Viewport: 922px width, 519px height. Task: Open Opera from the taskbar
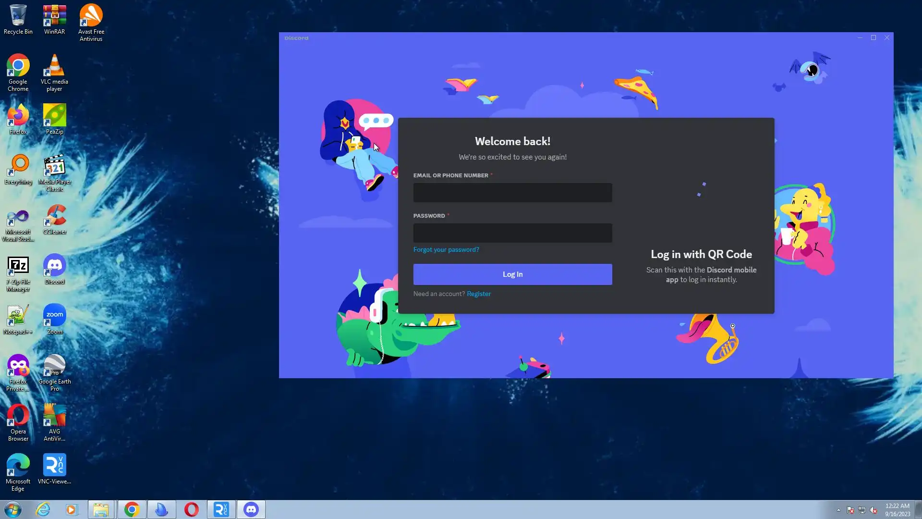tap(191, 509)
